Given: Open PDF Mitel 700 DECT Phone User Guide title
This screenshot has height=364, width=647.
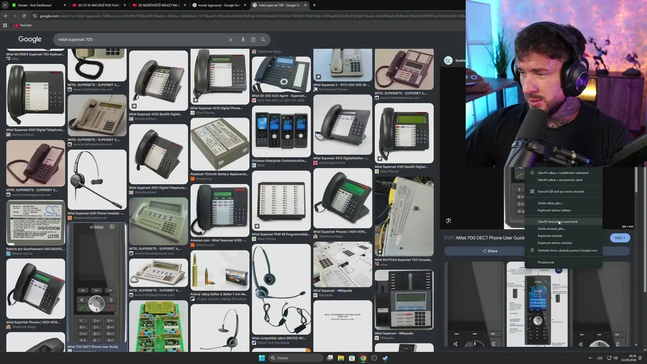Looking at the screenshot, I should click(484, 238).
